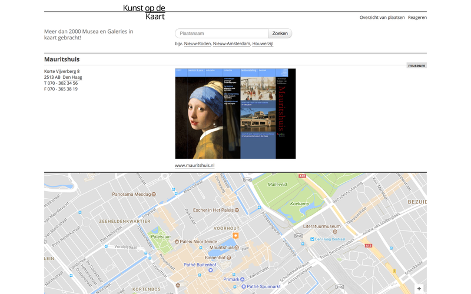The height and width of the screenshot is (294, 471).
Task: Open Overzicht van plaatsen link
Action: 382,18
